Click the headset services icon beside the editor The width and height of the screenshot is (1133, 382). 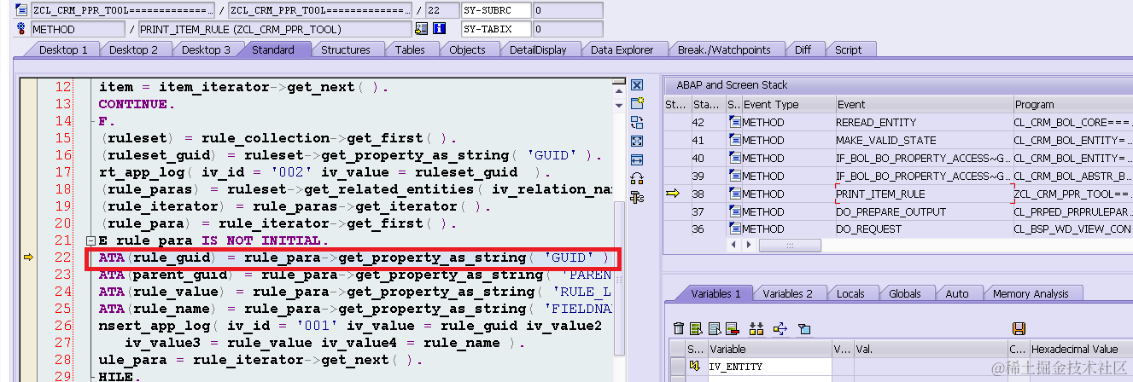pos(637,179)
